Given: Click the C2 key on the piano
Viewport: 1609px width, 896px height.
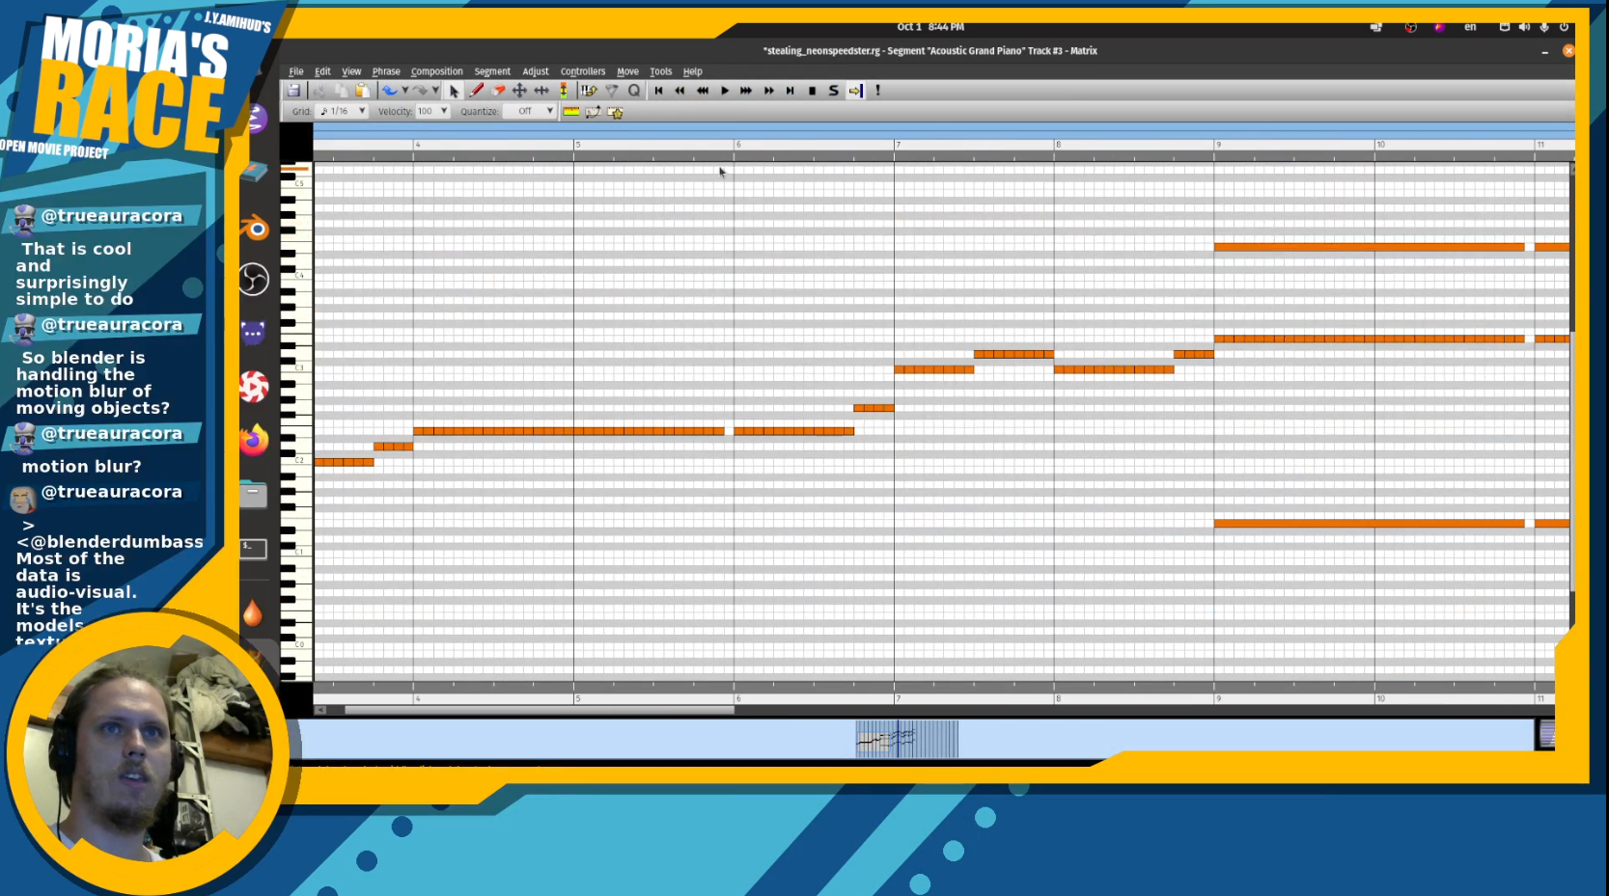Looking at the screenshot, I should coord(297,460).
